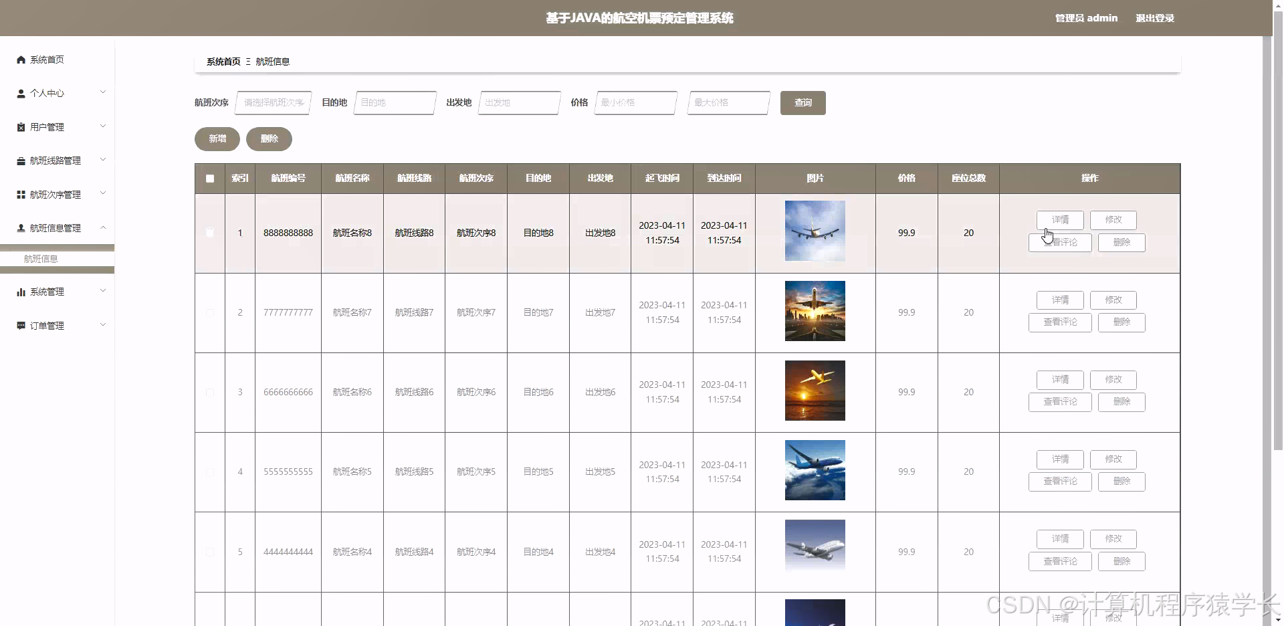
Task: Expand the 航班线路管理 menu chevron
Action: click(103, 159)
